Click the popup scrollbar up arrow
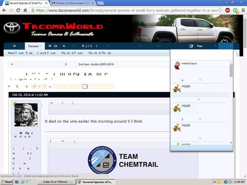This screenshot has width=247, height=185. (x=231, y=63)
